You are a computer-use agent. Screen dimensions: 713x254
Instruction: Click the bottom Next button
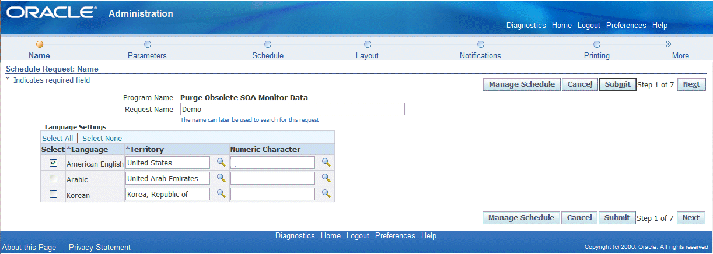691,218
